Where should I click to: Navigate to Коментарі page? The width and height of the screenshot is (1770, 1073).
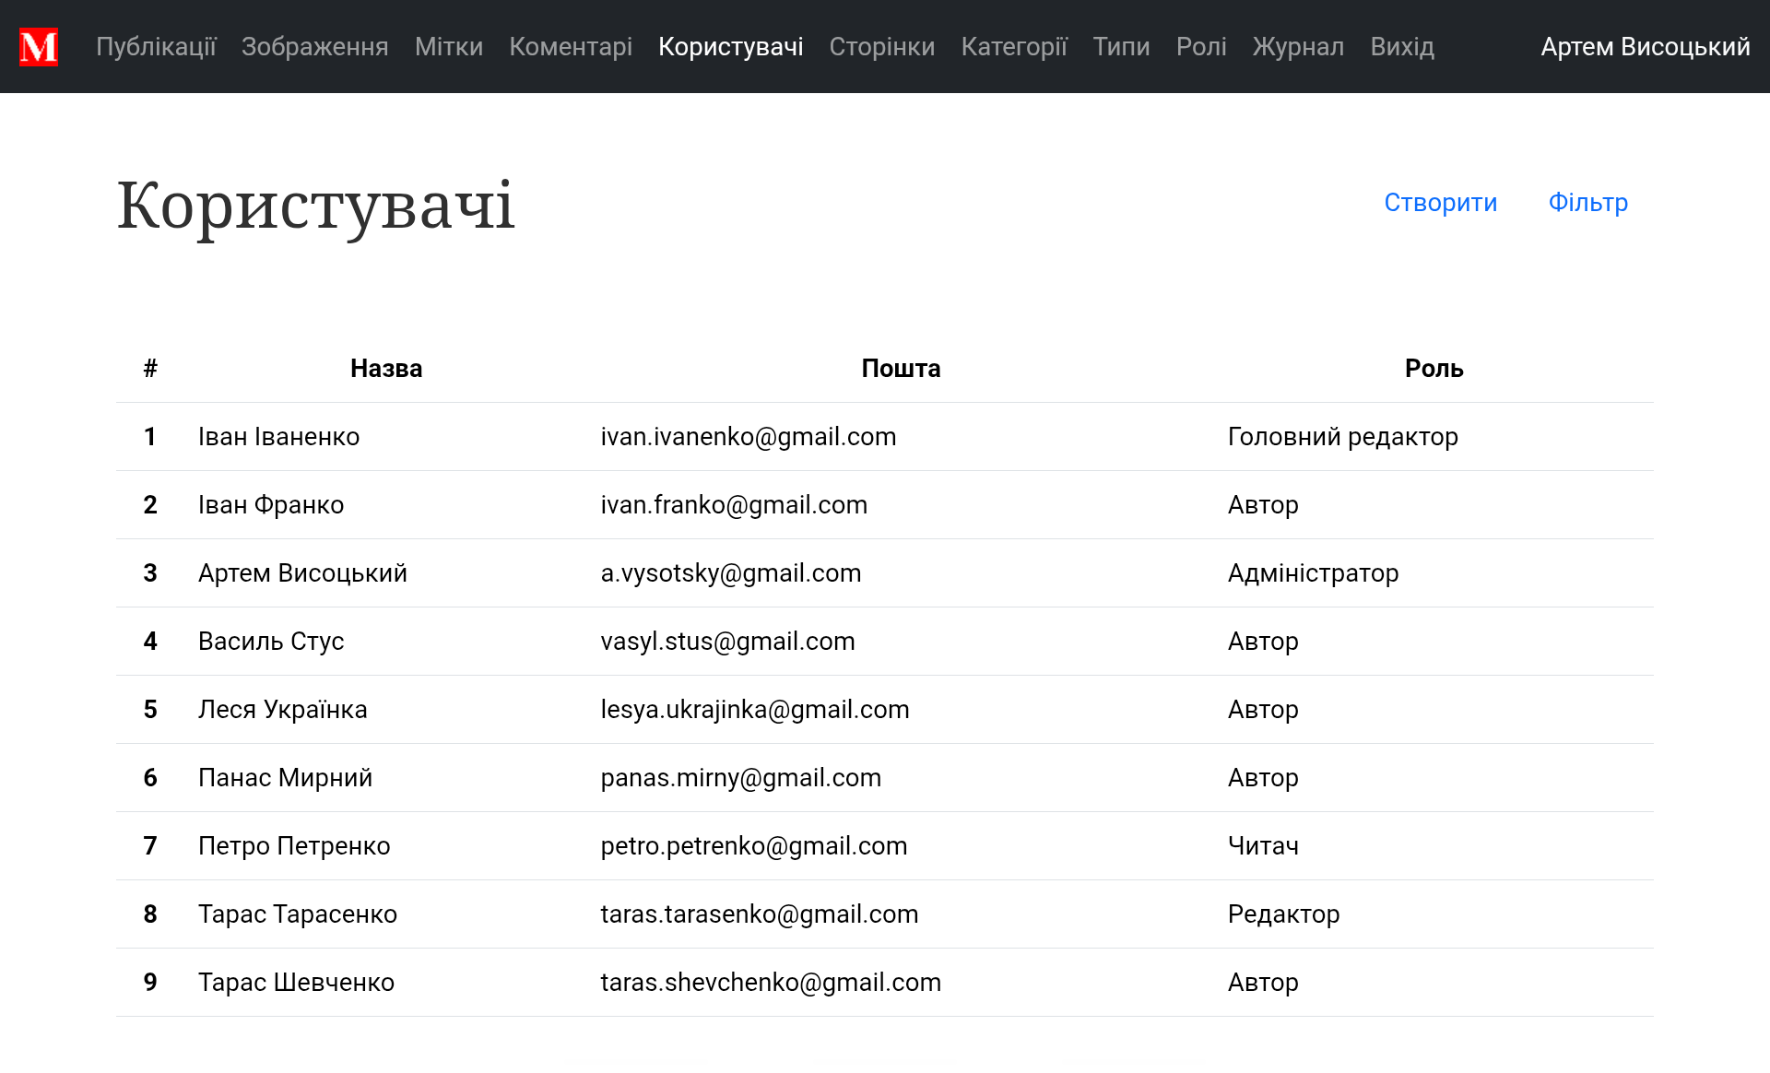pos(571,47)
